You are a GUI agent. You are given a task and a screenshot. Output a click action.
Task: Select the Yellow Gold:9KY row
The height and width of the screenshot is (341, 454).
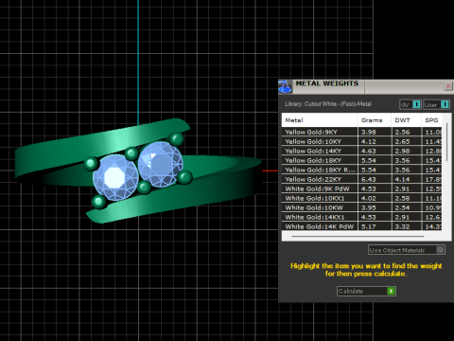[362, 132]
